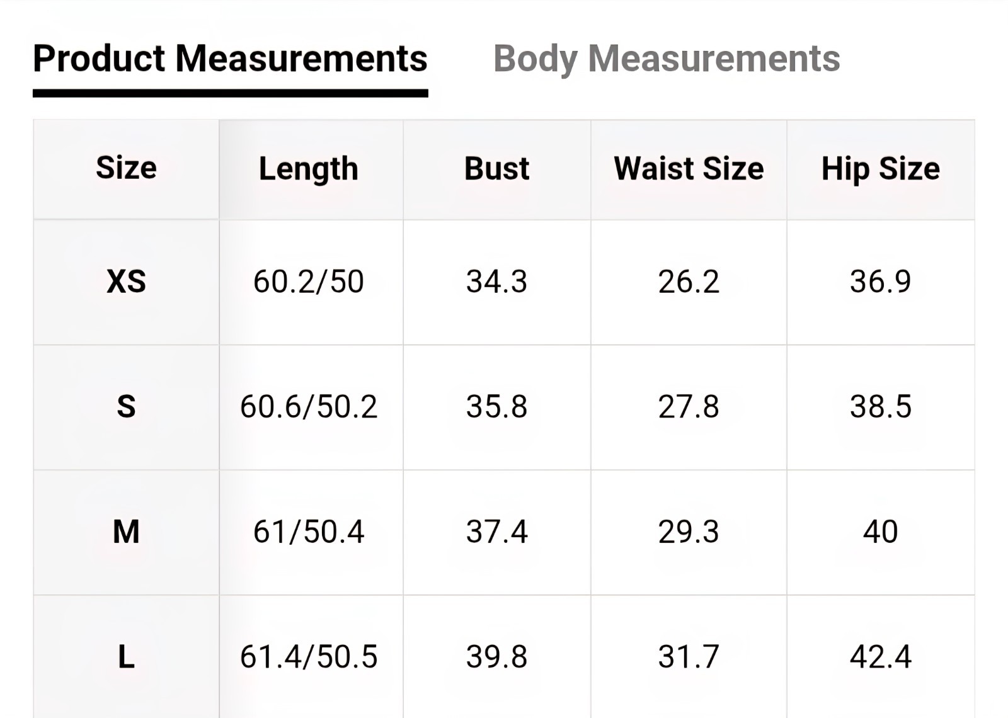
Task: Click the S bust value 35.8
Action: click(496, 407)
